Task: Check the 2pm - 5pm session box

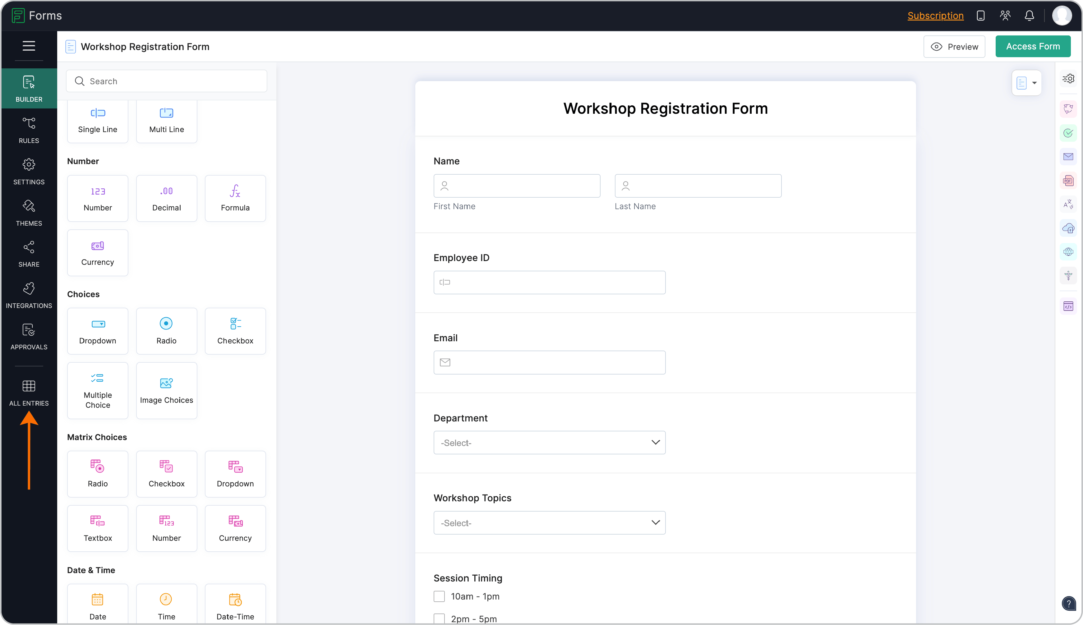Action: click(x=439, y=618)
